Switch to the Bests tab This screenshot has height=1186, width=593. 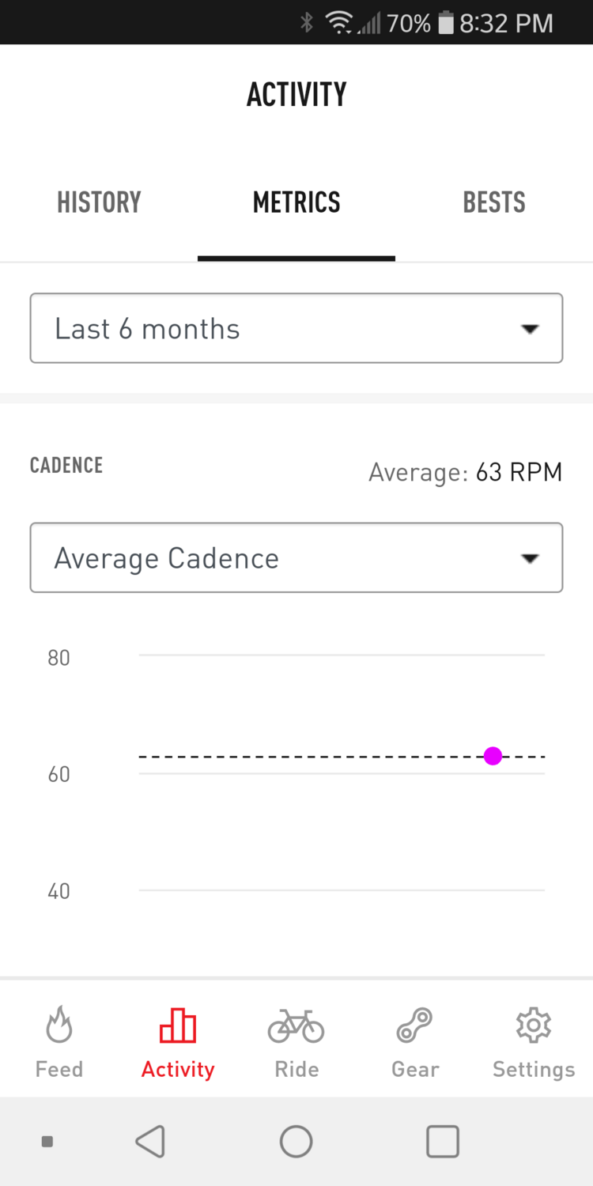[x=494, y=203]
